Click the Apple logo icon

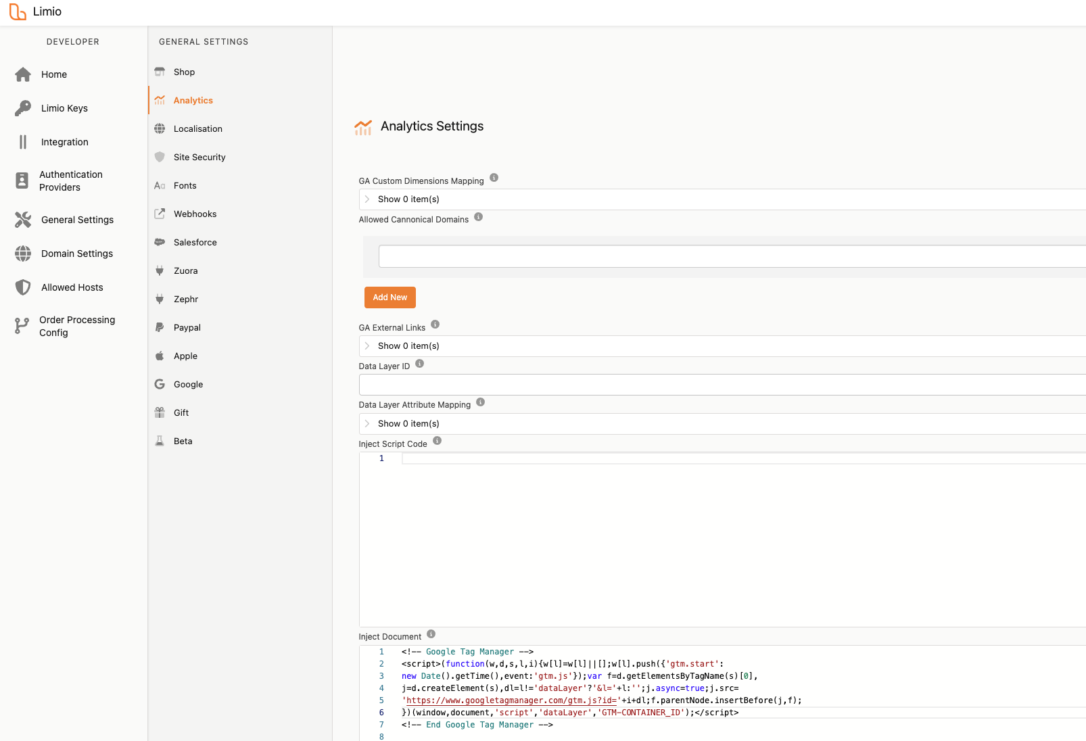coord(160,356)
